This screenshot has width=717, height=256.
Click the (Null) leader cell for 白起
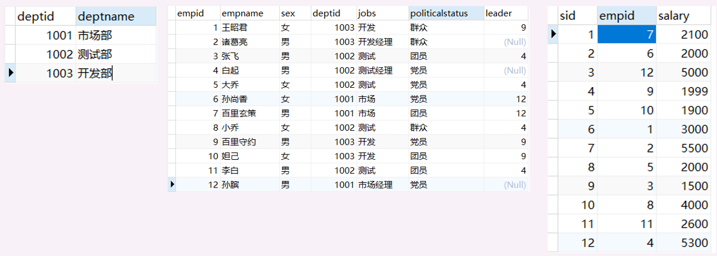click(506, 71)
